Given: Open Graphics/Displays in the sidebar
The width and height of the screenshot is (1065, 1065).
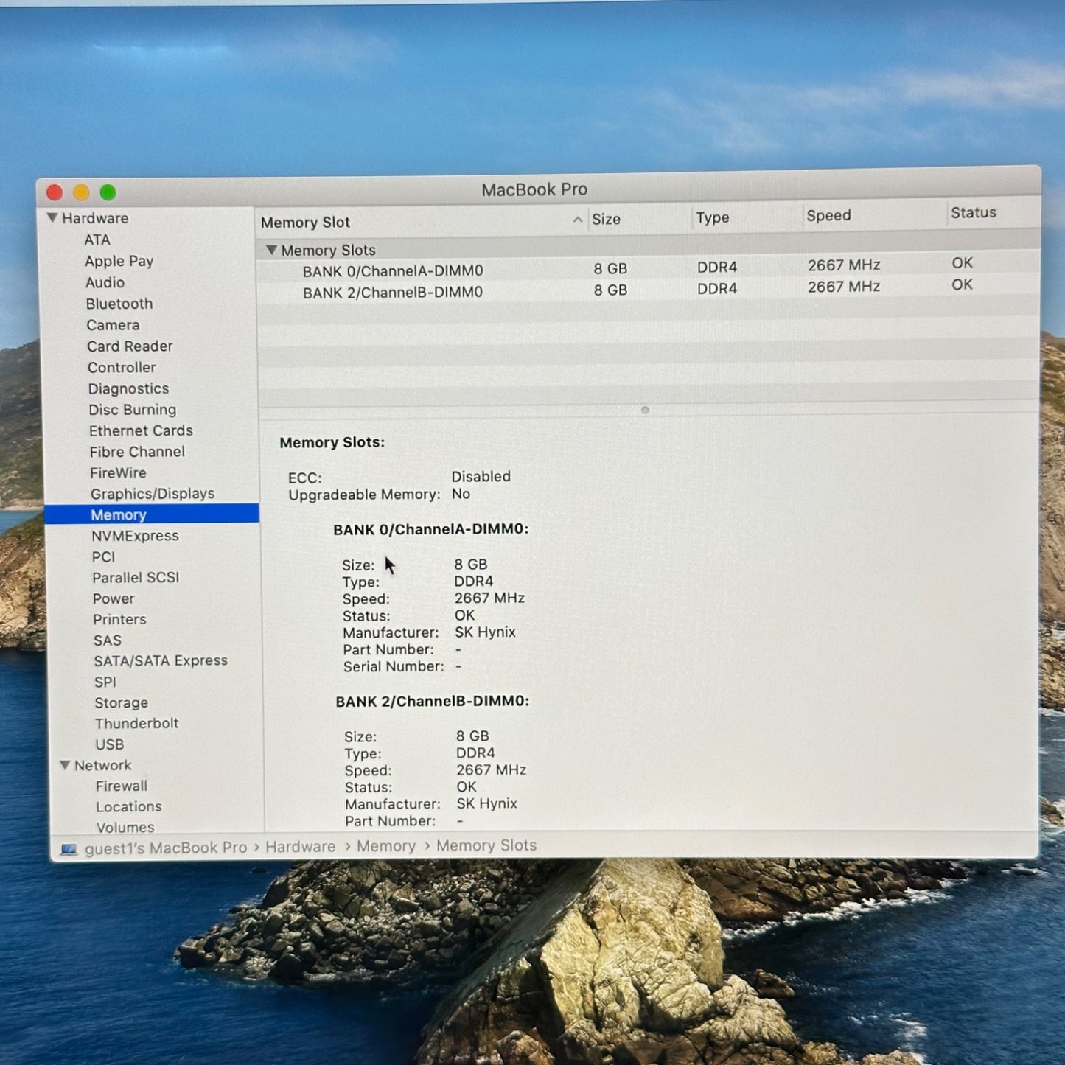Looking at the screenshot, I should pyautogui.click(x=153, y=494).
